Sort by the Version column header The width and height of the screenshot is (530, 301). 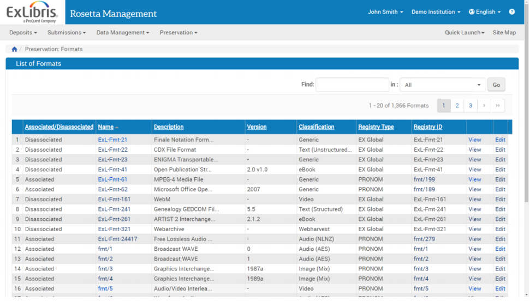tap(257, 127)
